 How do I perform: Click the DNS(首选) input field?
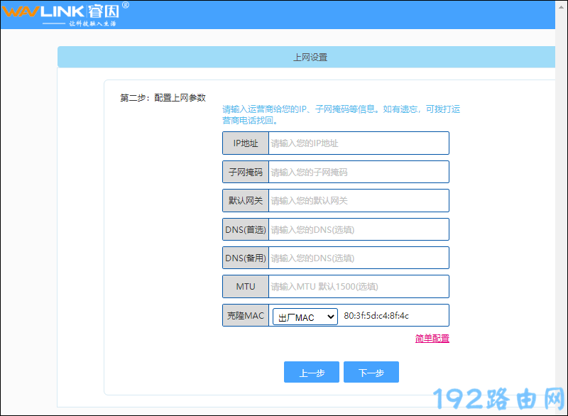pyautogui.click(x=358, y=230)
